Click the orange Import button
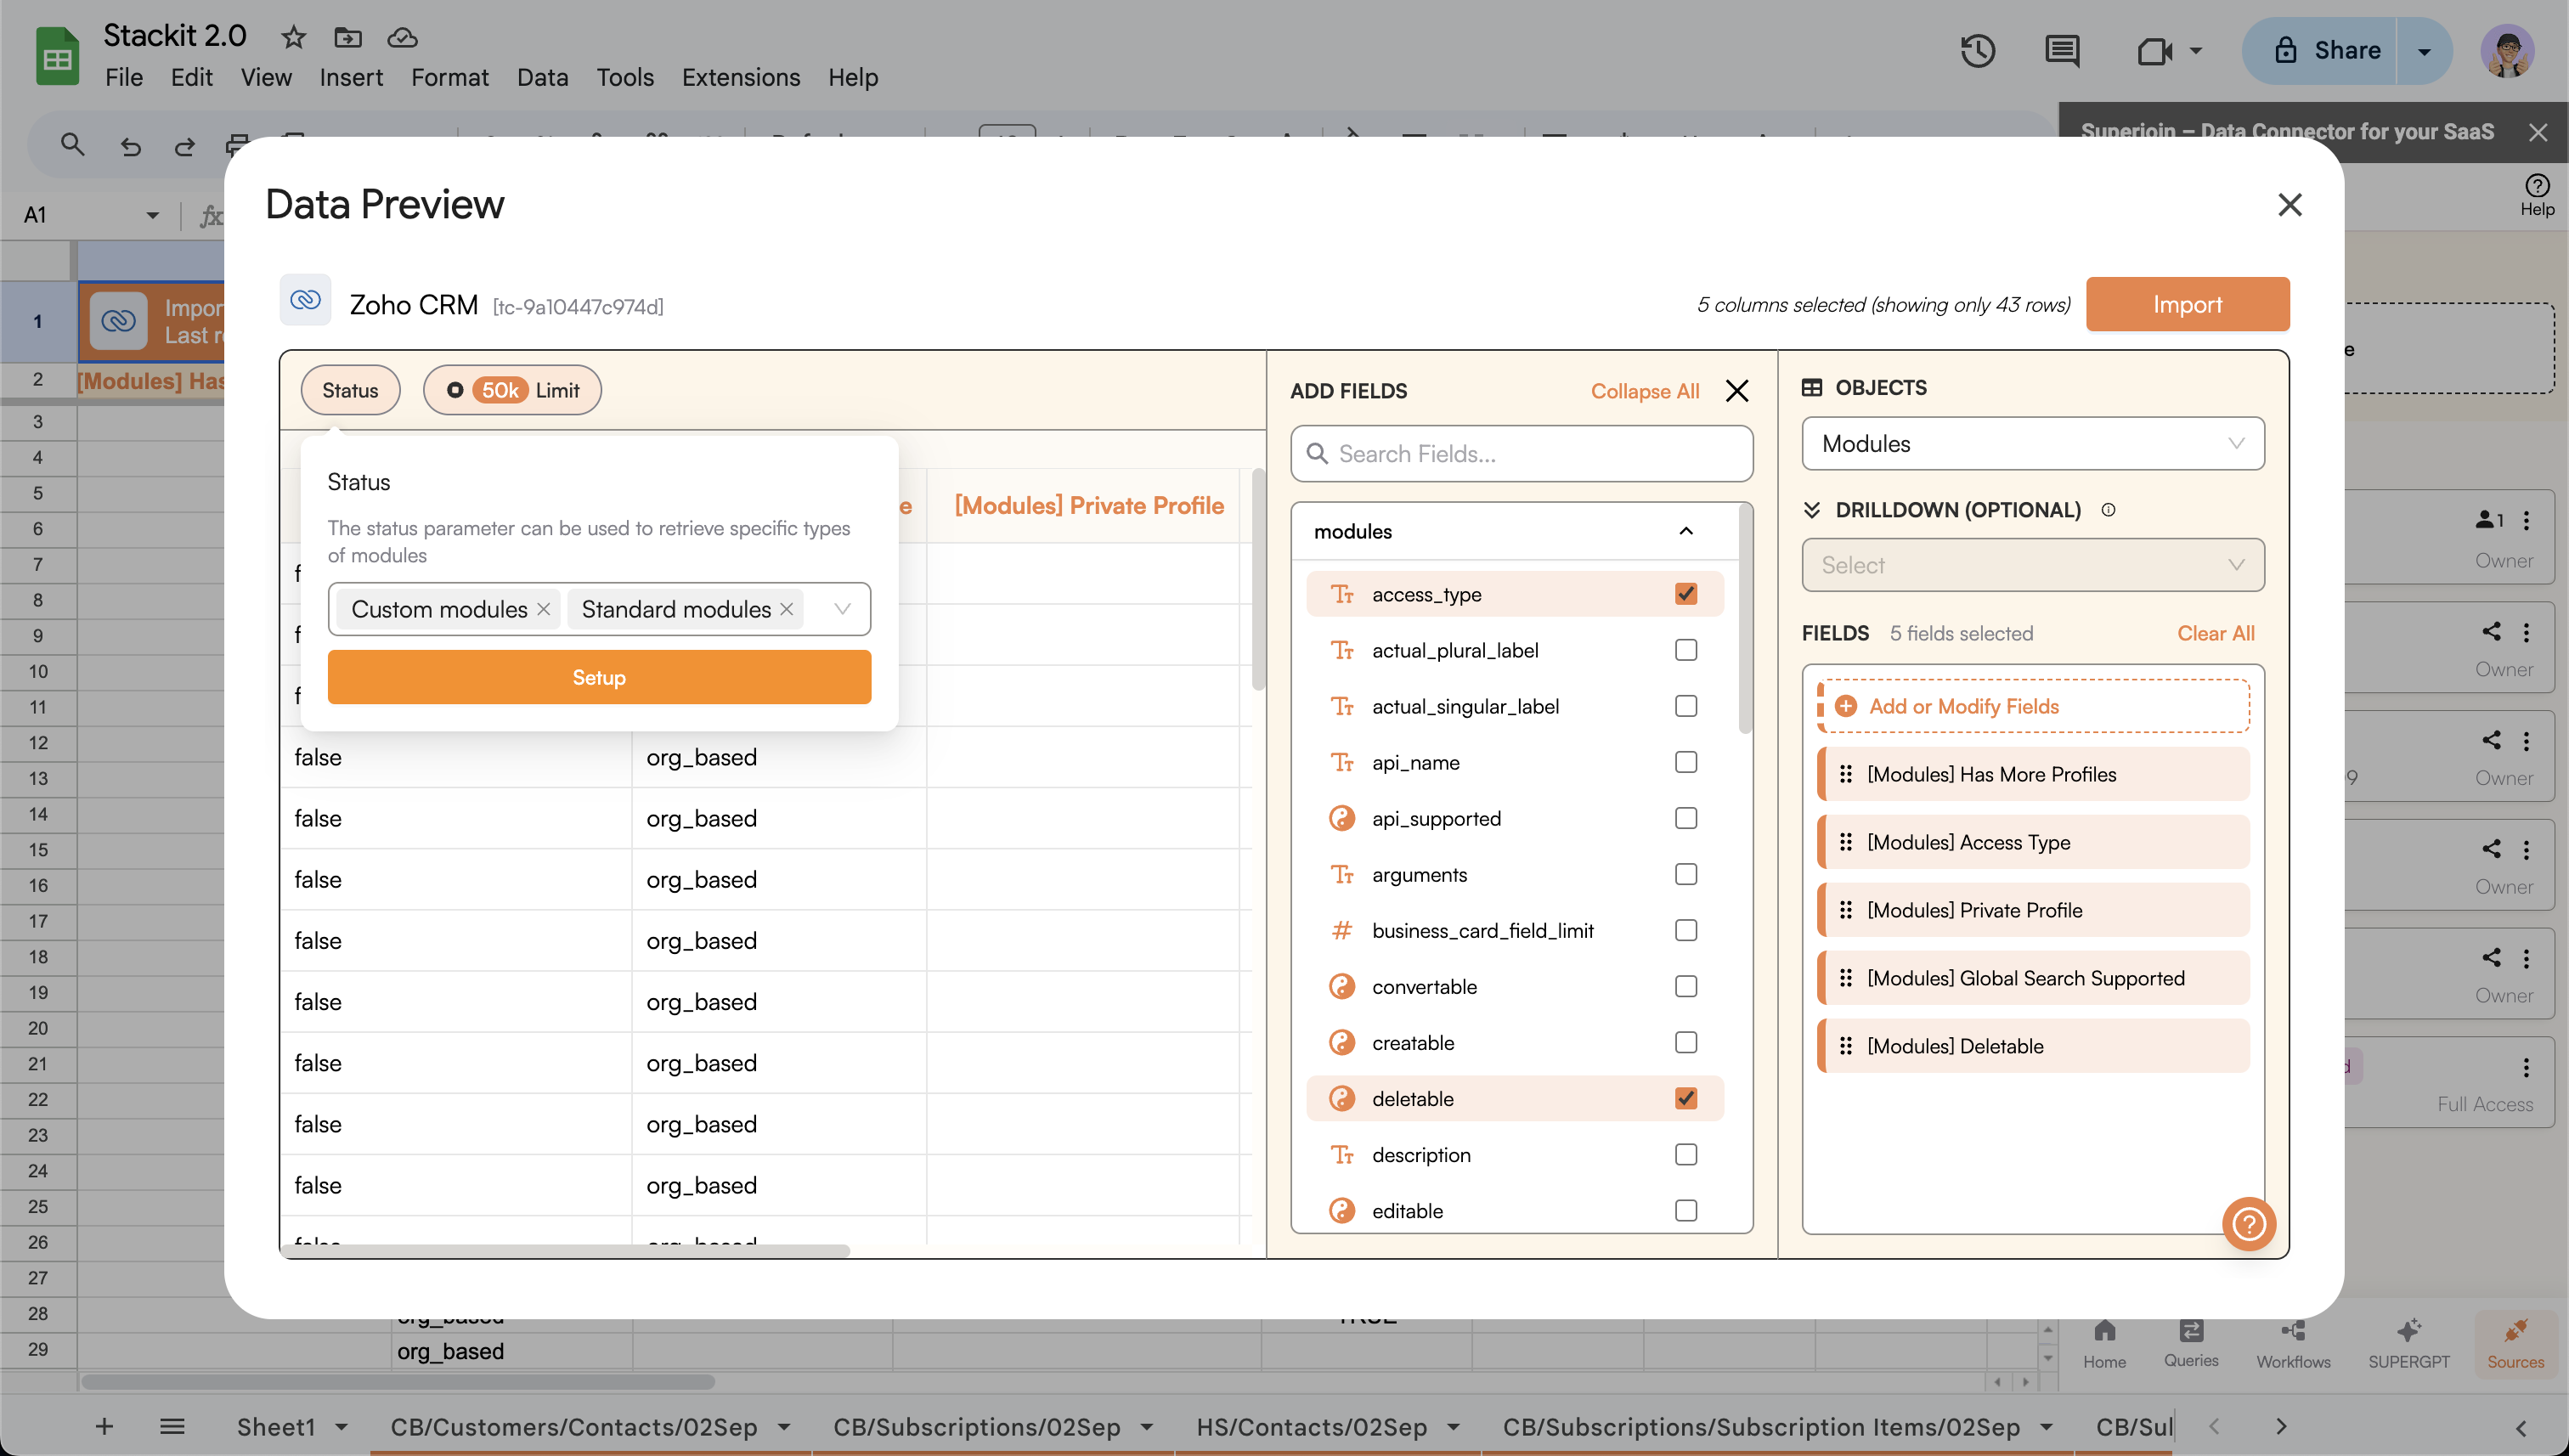Image resolution: width=2569 pixels, height=1456 pixels. [x=2187, y=304]
